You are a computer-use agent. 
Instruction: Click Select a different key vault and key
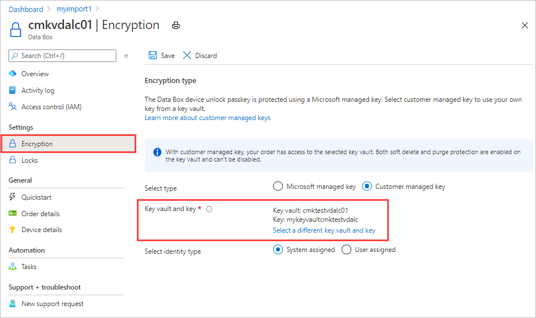point(324,230)
